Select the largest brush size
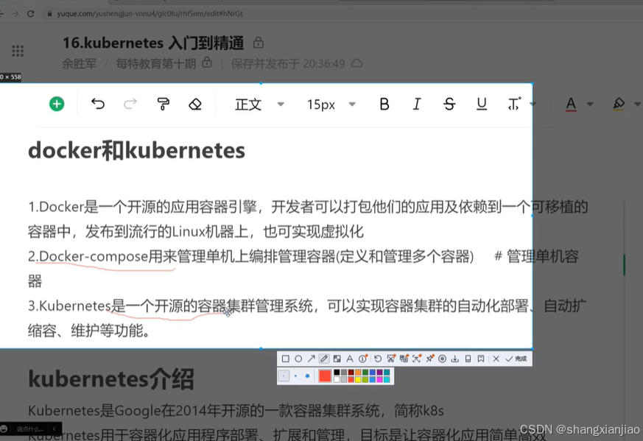 [308, 375]
